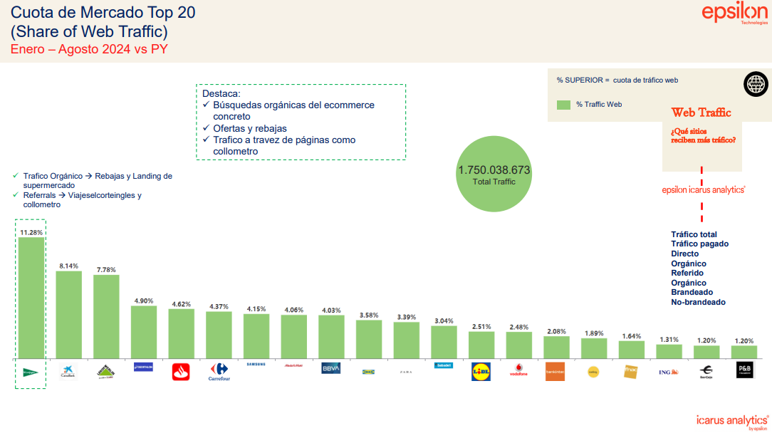Select the tallest bar above El Corte Inglés

point(31,298)
